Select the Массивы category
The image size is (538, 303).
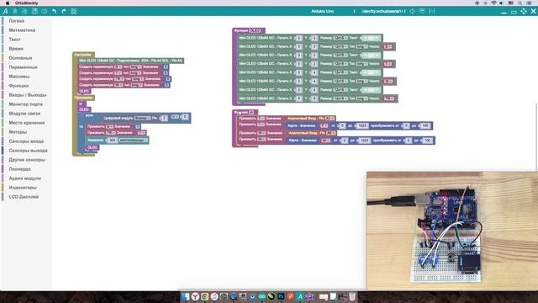click(x=19, y=77)
